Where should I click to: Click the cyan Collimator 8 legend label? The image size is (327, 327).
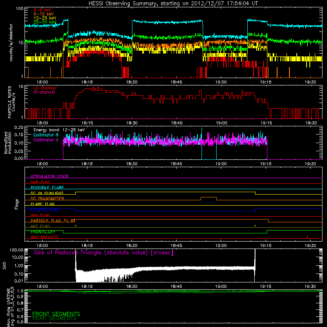tap(46, 135)
